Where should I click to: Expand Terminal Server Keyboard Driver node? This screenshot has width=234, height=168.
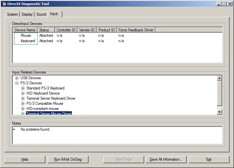(x=23, y=99)
